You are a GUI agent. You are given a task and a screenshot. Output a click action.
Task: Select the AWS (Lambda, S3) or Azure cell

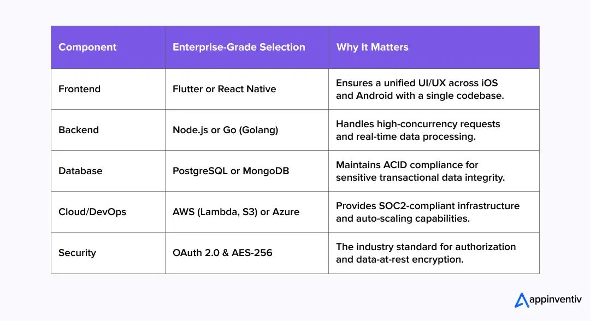(x=236, y=212)
